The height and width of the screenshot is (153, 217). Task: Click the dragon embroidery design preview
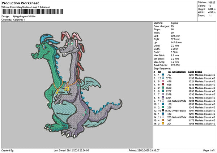tap(77, 85)
